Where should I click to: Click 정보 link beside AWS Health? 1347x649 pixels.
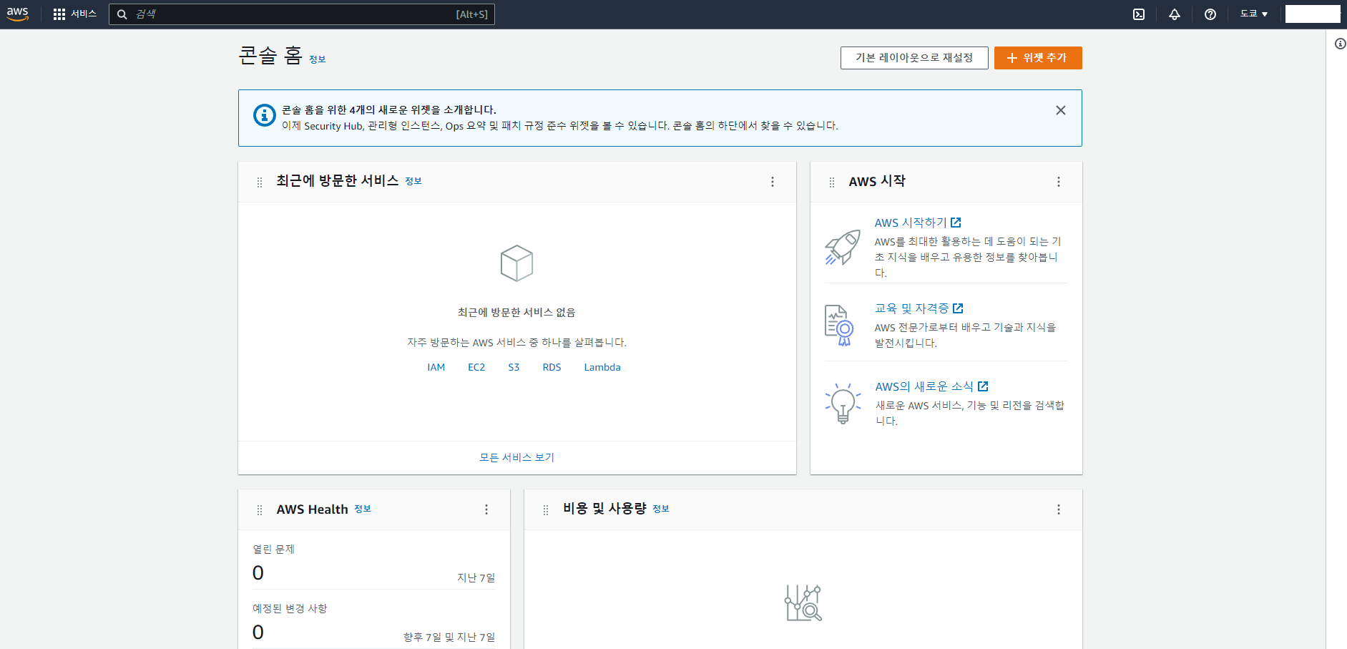coord(363,509)
